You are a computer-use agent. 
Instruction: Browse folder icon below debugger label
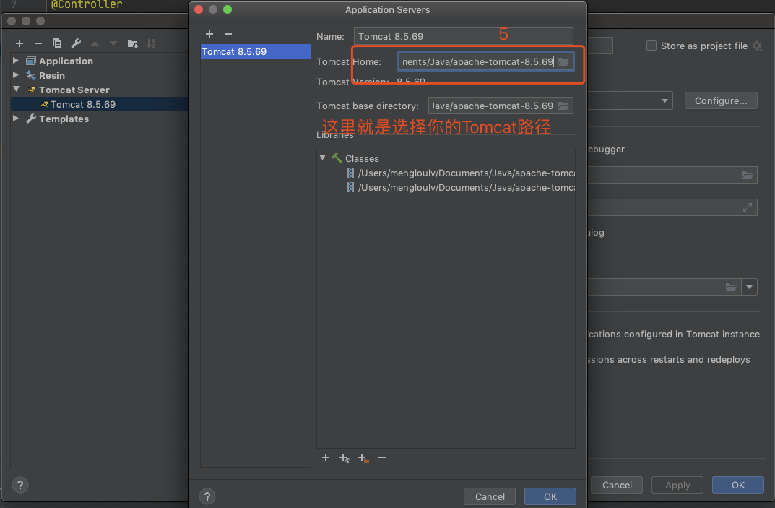pyautogui.click(x=748, y=175)
